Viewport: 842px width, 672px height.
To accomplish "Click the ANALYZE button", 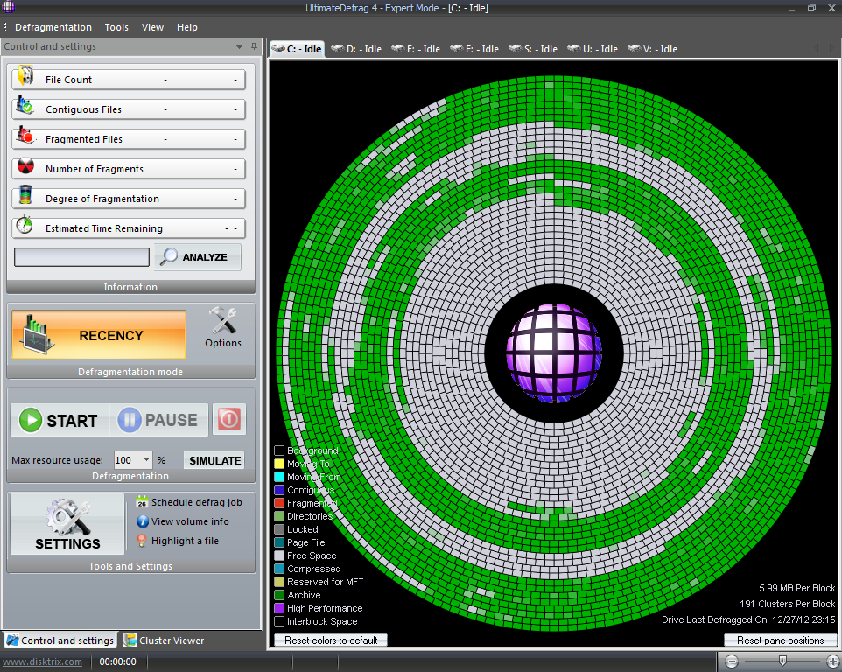I will (197, 257).
